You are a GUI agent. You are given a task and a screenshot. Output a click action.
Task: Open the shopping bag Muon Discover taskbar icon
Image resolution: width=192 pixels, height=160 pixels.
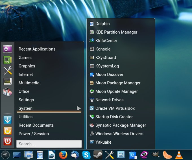click(x=133, y=155)
